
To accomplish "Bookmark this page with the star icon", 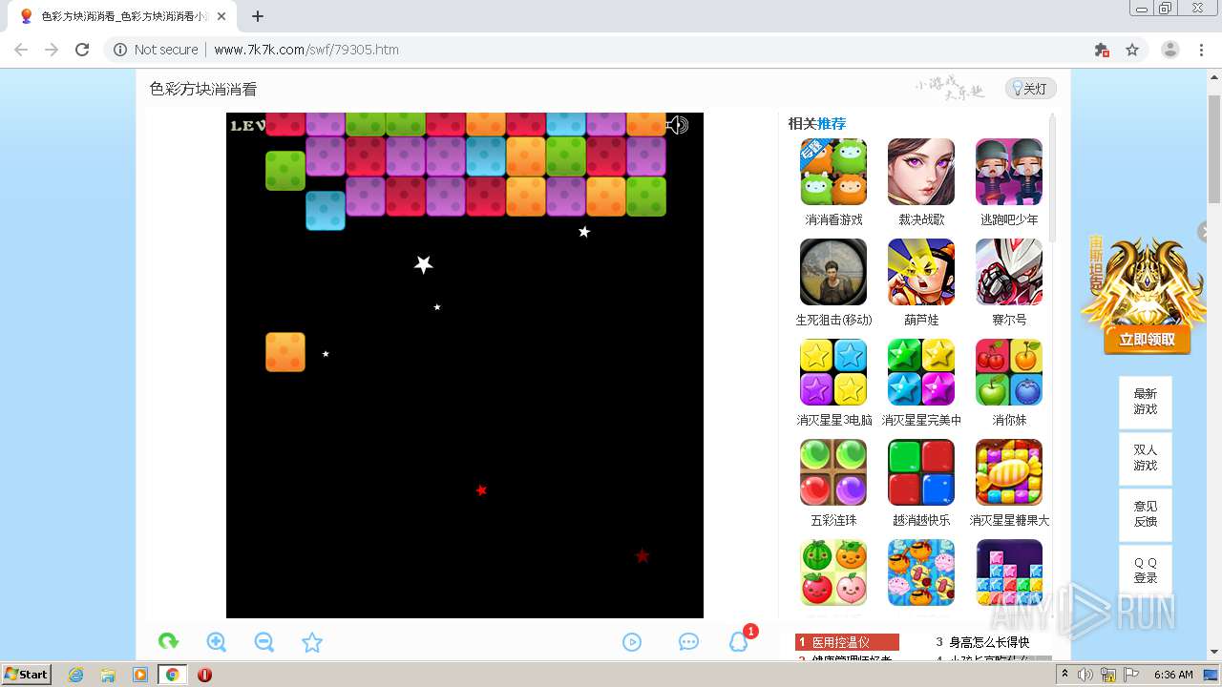I will (1132, 50).
